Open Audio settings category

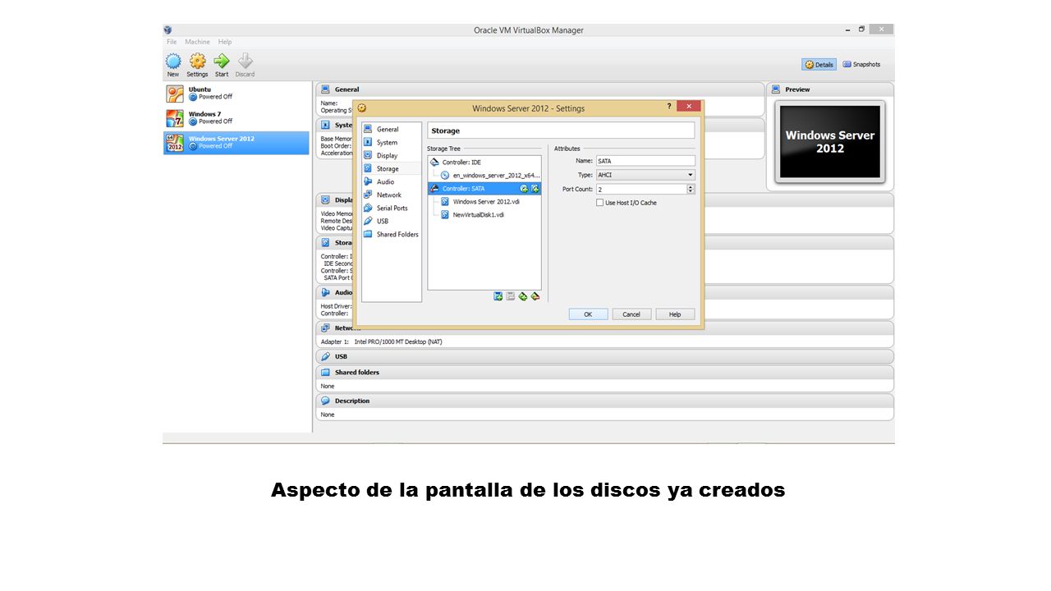tap(392, 181)
